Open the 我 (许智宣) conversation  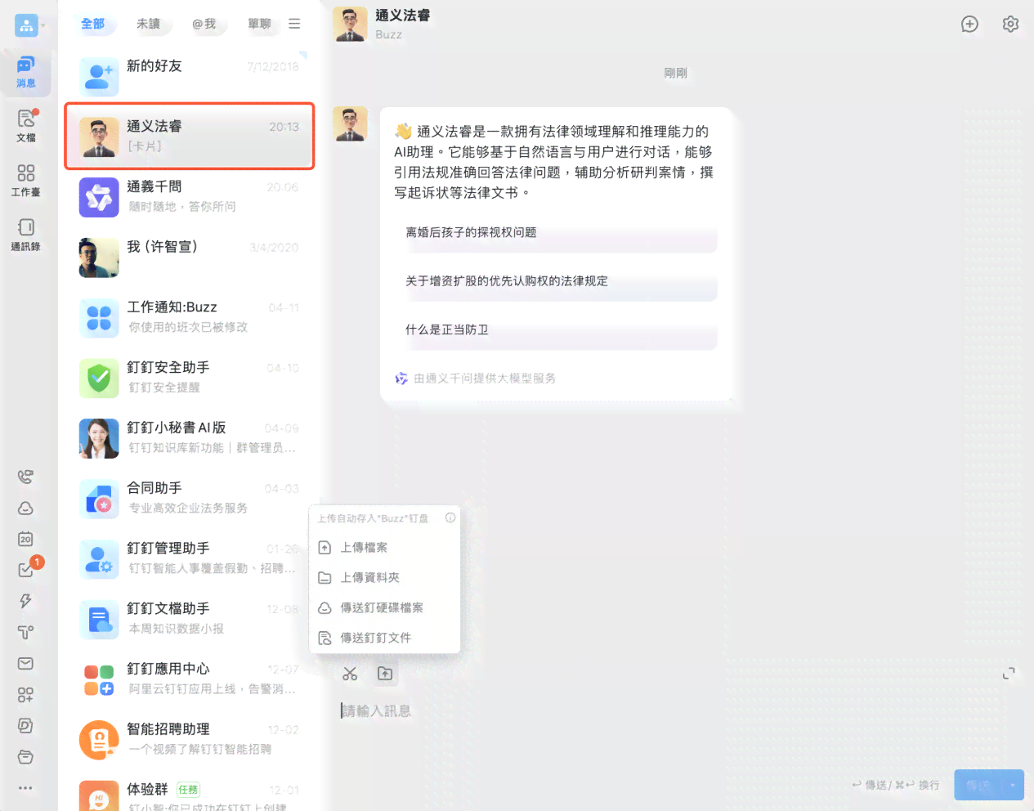[190, 257]
